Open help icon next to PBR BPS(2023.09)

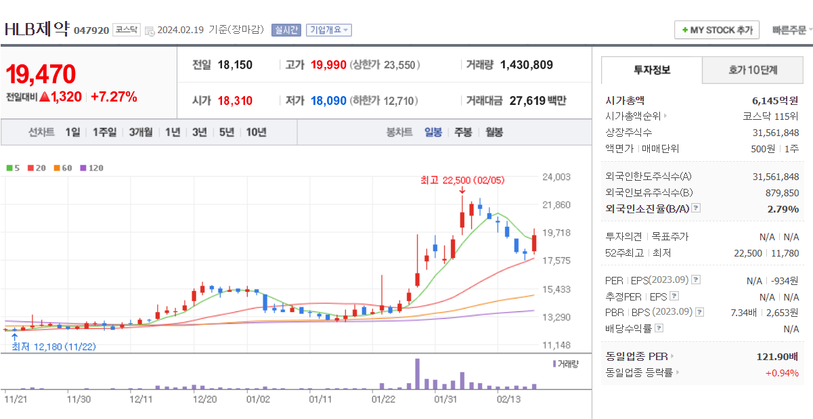[700, 312]
